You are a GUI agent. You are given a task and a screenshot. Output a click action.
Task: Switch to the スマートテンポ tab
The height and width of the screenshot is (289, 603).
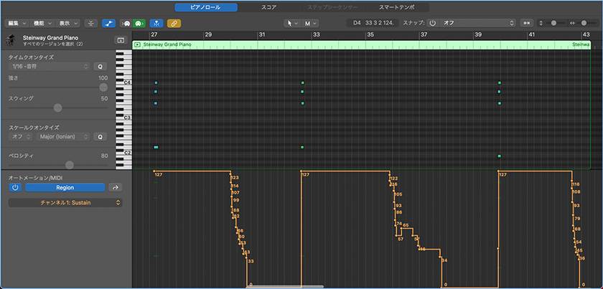coord(396,6)
